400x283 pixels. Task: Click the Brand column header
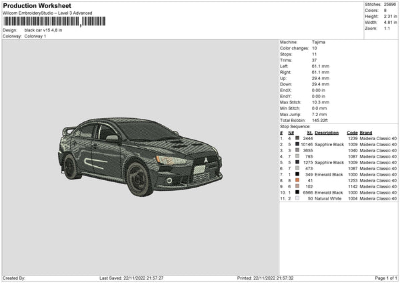tap(366, 132)
